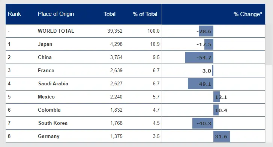Screen dimensions: 273x147
Task: Select the China place of origin
Action: tap(45, 57)
